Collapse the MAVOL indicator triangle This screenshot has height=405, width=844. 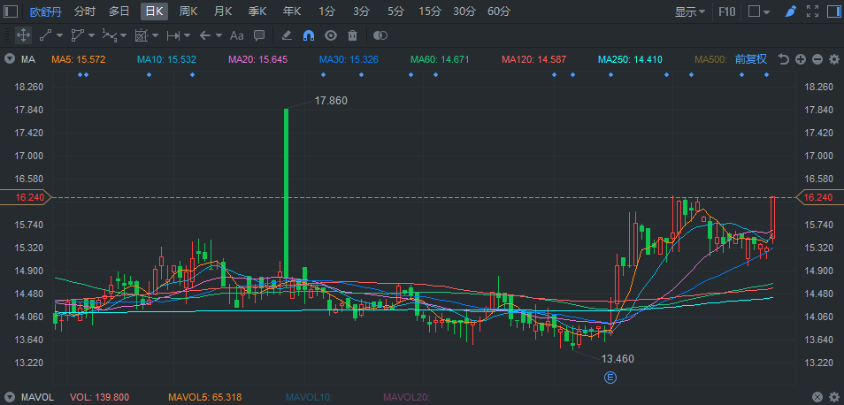click(x=10, y=397)
